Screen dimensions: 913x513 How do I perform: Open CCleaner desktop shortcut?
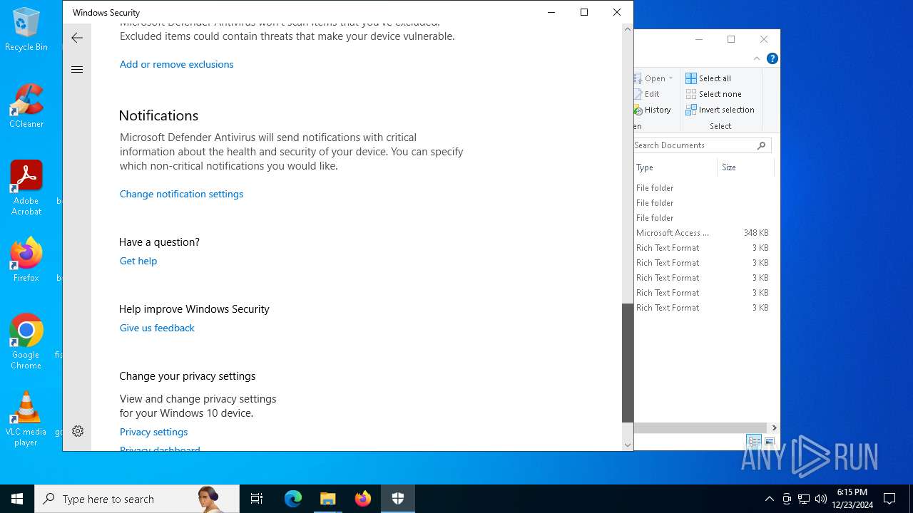pos(26,106)
